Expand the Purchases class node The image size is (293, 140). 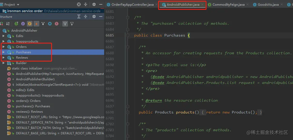tap(3, 52)
